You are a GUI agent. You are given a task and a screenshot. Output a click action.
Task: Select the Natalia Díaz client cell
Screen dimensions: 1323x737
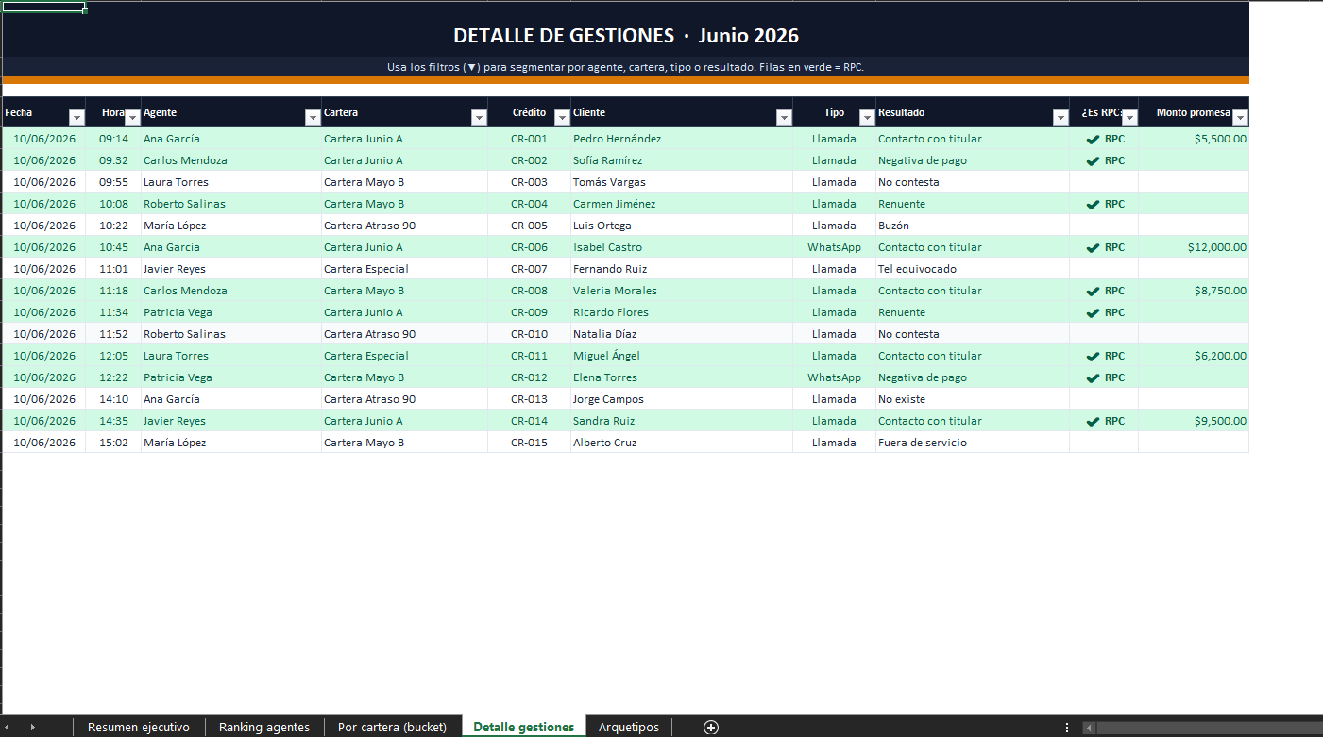pos(682,334)
